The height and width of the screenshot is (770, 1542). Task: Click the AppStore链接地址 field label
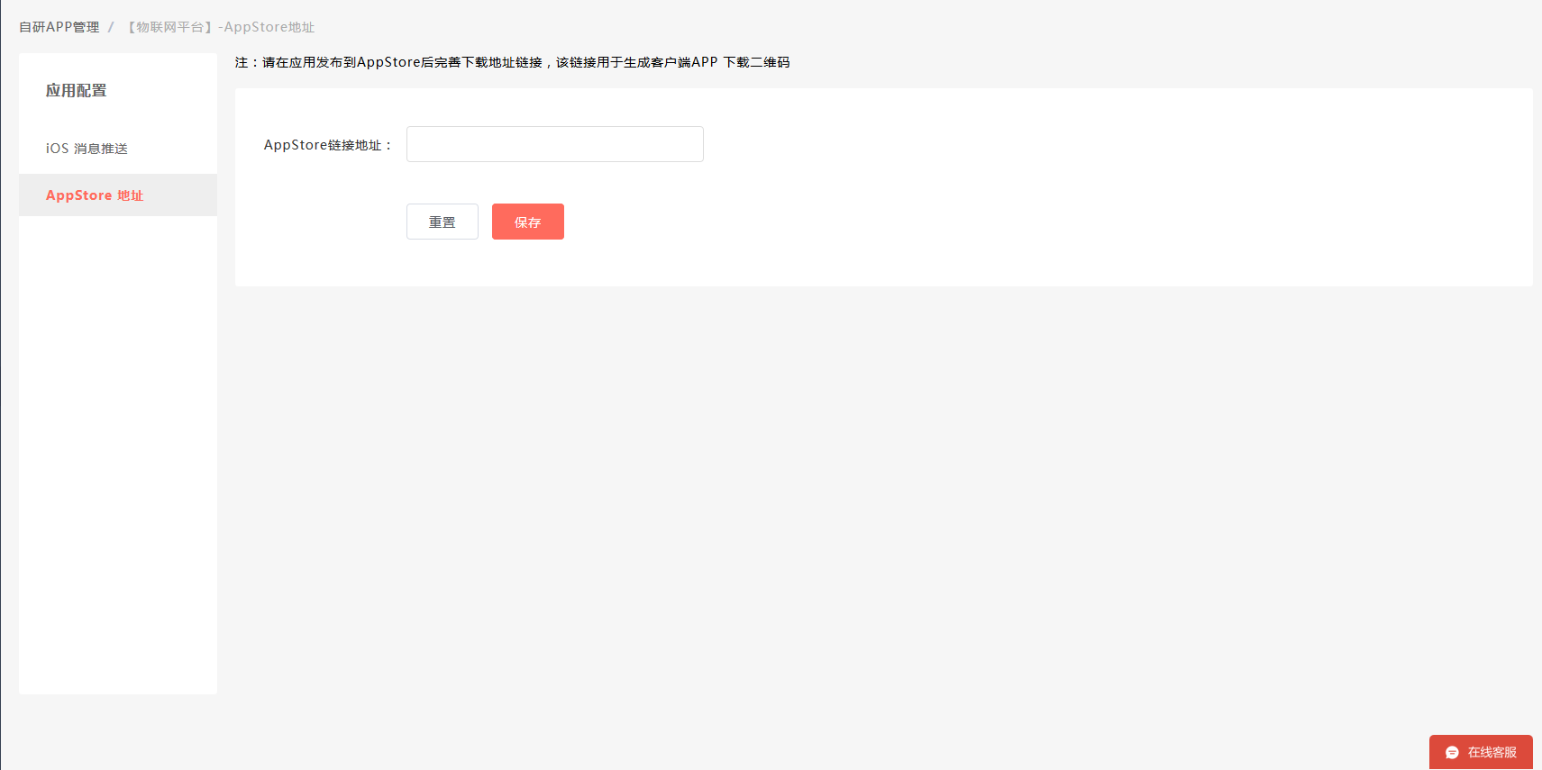pyautogui.click(x=328, y=145)
